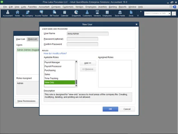Open Docs icon in toolbar

tap(131, 13)
